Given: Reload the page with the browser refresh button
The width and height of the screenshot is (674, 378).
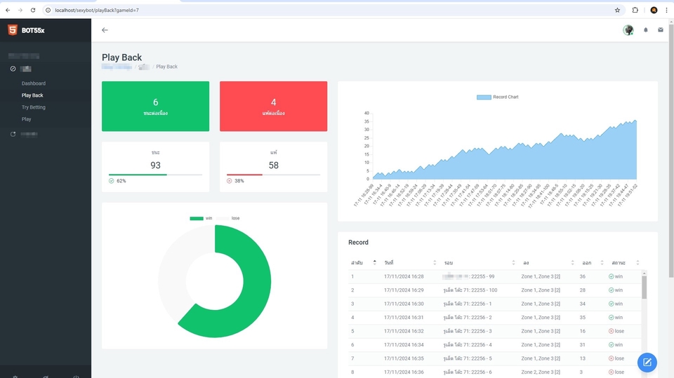Looking at the screenshot, I should point(34,11).
